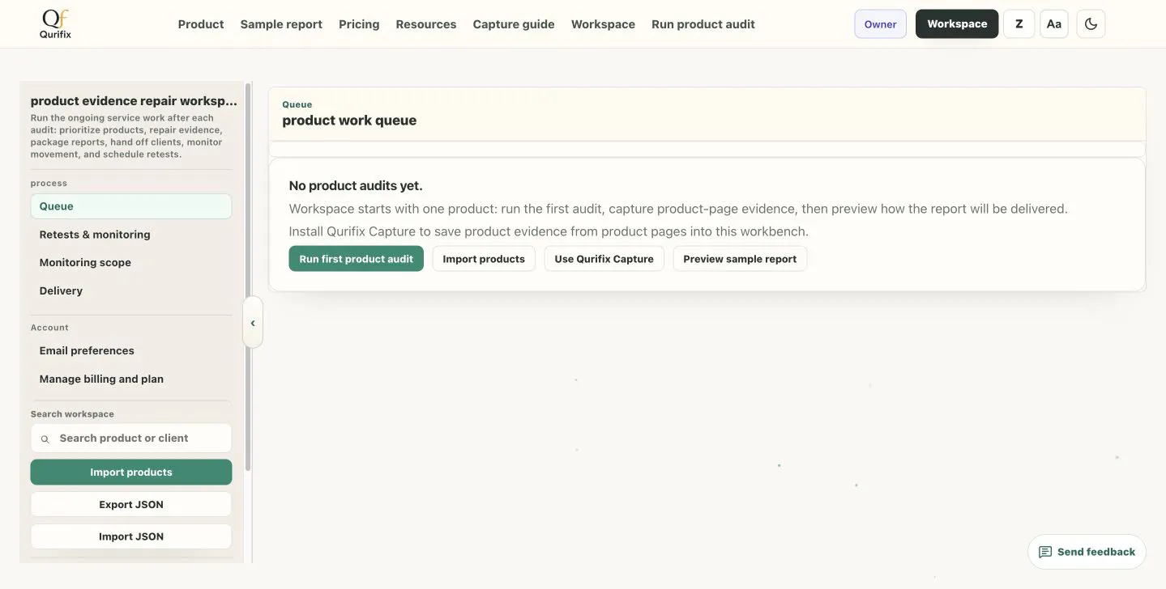The image size is (1166, 589).
Task: Click the 'product work queue' heading
Action: click(349, 121)
